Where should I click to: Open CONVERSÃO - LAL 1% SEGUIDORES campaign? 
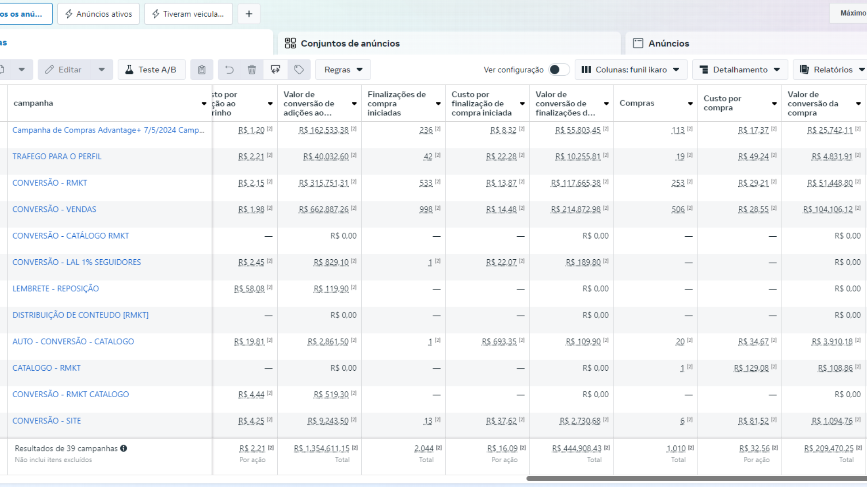[x=77, y=262]
